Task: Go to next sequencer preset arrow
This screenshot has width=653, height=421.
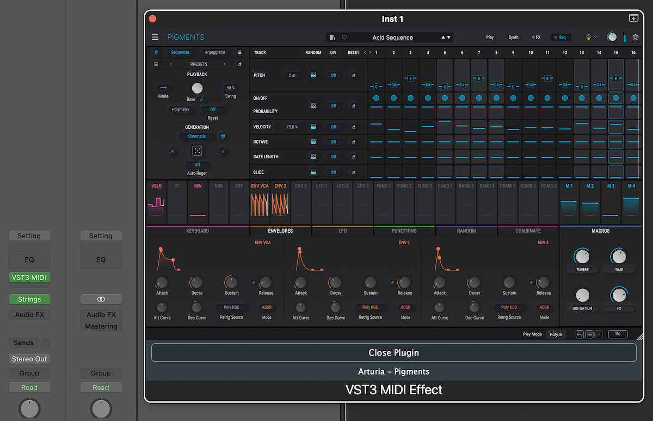Action: point(224,64)
